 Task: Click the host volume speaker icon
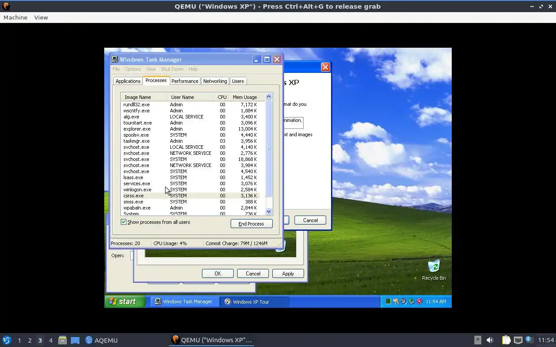pos(490,340)
